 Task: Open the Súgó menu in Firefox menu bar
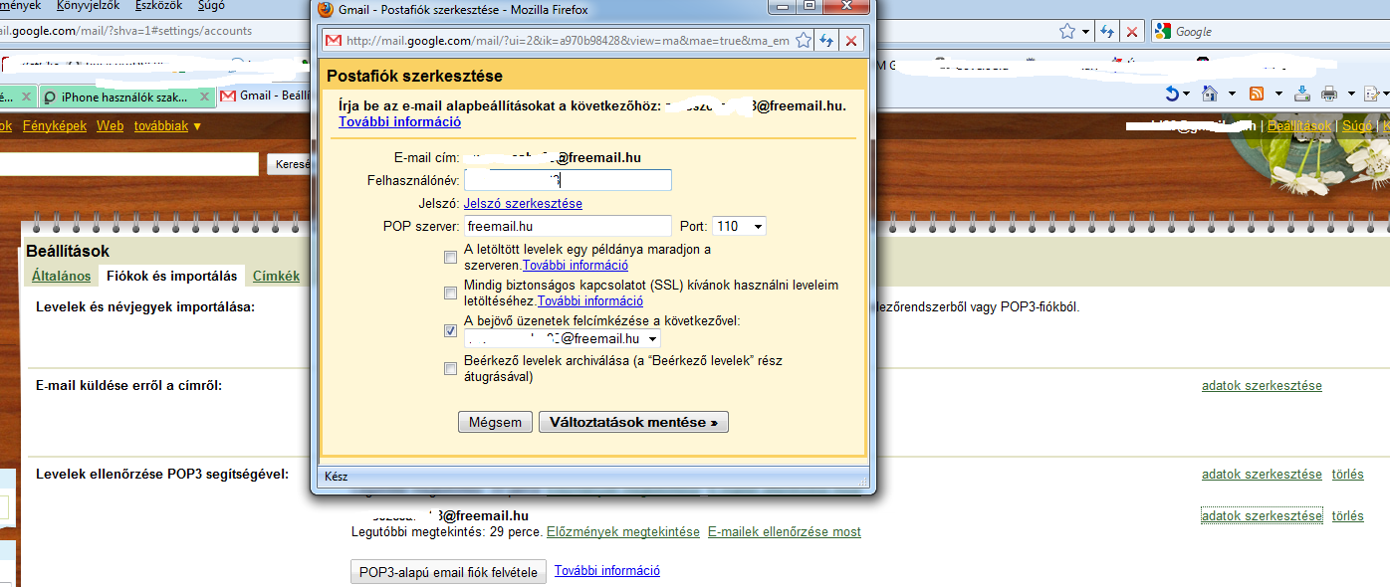tap(212, 6)
